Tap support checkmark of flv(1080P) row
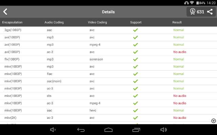The width and height of the screenshot is (217, 135). tap(136, 59)
